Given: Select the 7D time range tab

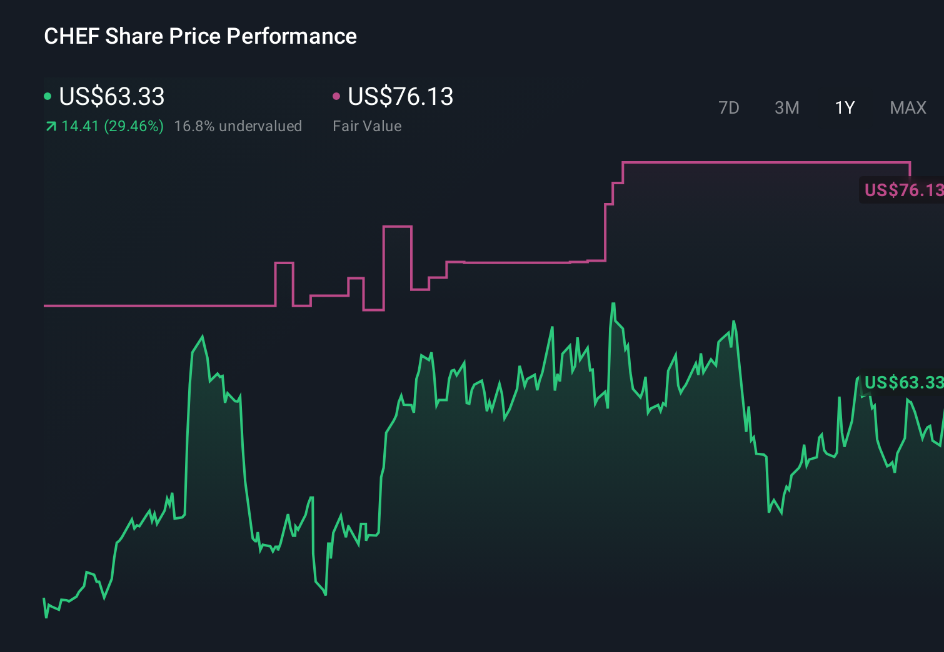Looking at the screenshot, I should tap(729, 107).
